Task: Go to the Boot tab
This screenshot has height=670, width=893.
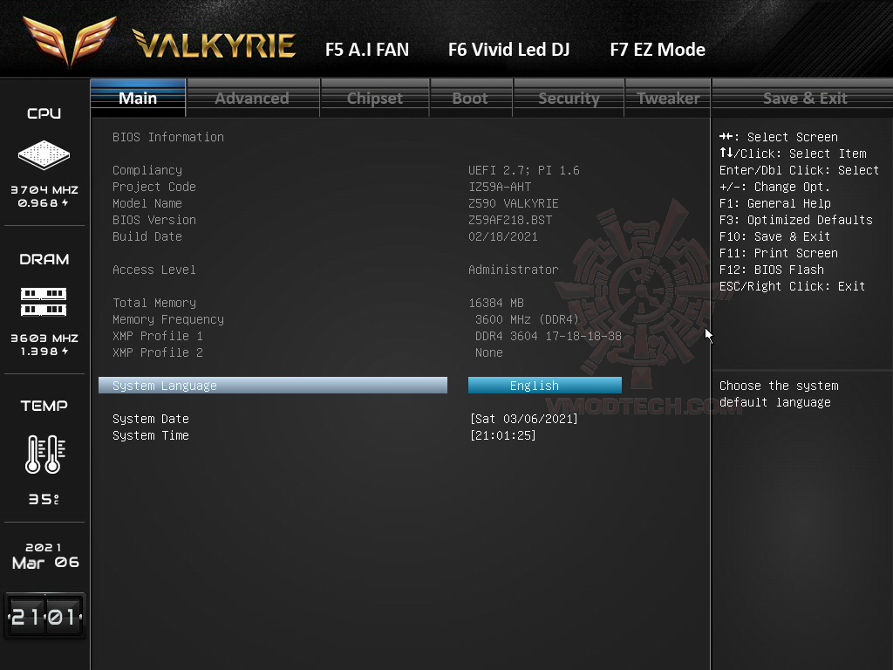Action: click(x=470, y=98)
